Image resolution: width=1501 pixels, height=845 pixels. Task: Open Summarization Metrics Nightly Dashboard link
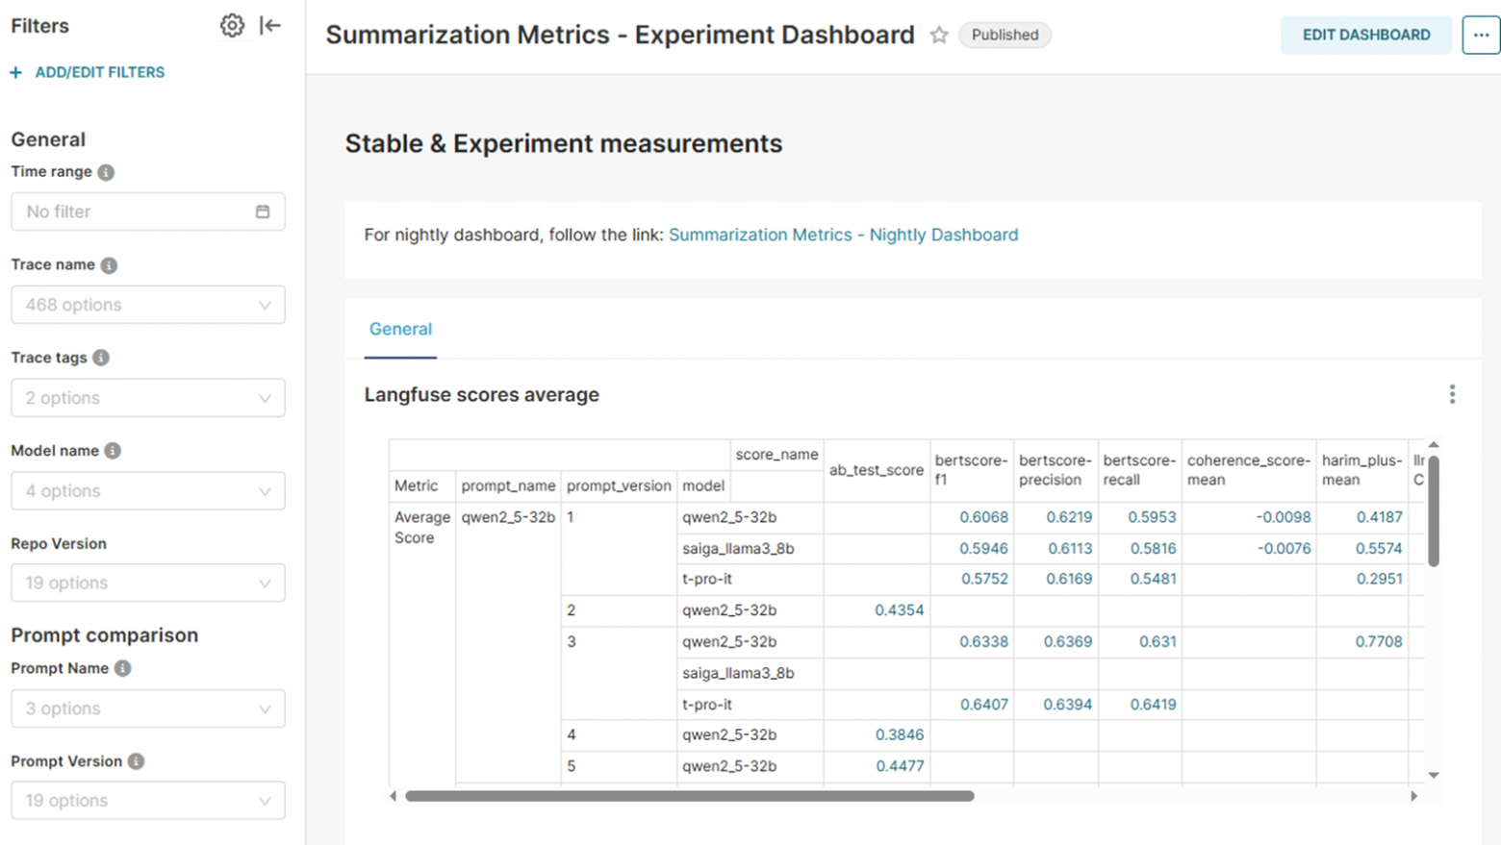843,235
